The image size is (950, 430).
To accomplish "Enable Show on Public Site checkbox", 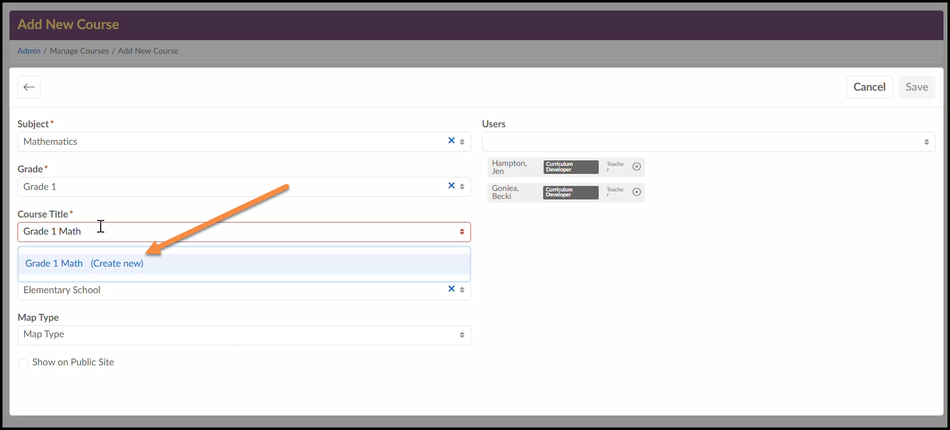I will point(23,363).
